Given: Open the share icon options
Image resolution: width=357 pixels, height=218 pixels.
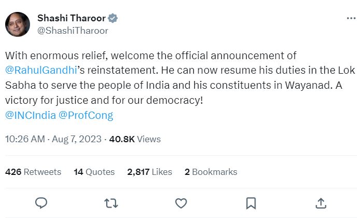Looking at the screenshot, I should pos(320,202).
